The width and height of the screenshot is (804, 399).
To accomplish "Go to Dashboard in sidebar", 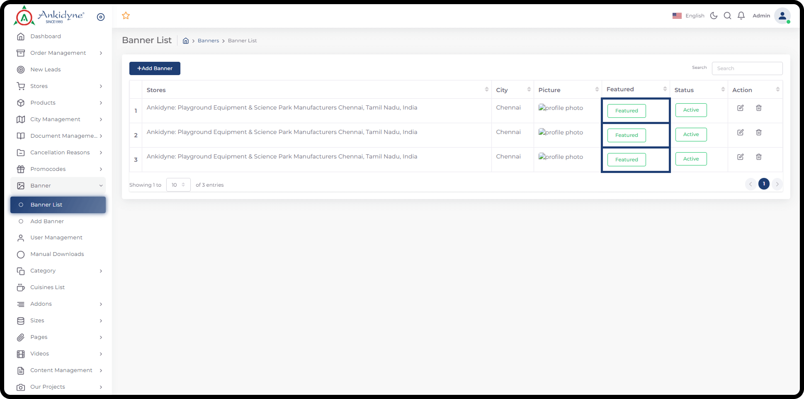I will (x=46, y=36).
